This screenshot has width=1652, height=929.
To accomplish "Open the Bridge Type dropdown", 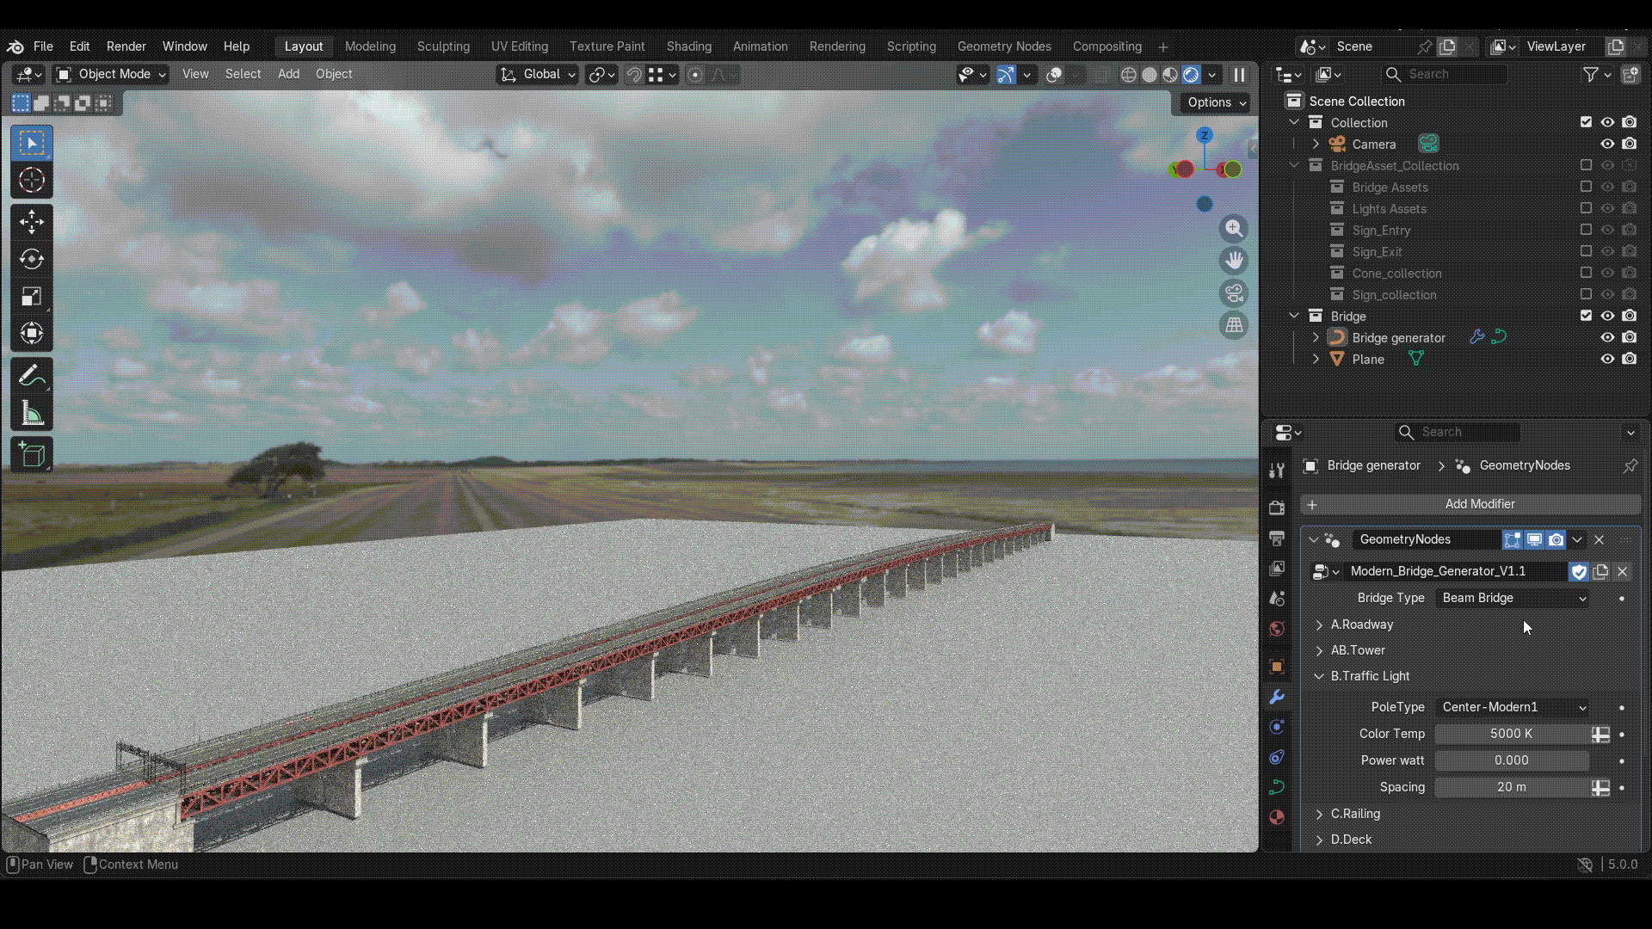I will 1513,598.
